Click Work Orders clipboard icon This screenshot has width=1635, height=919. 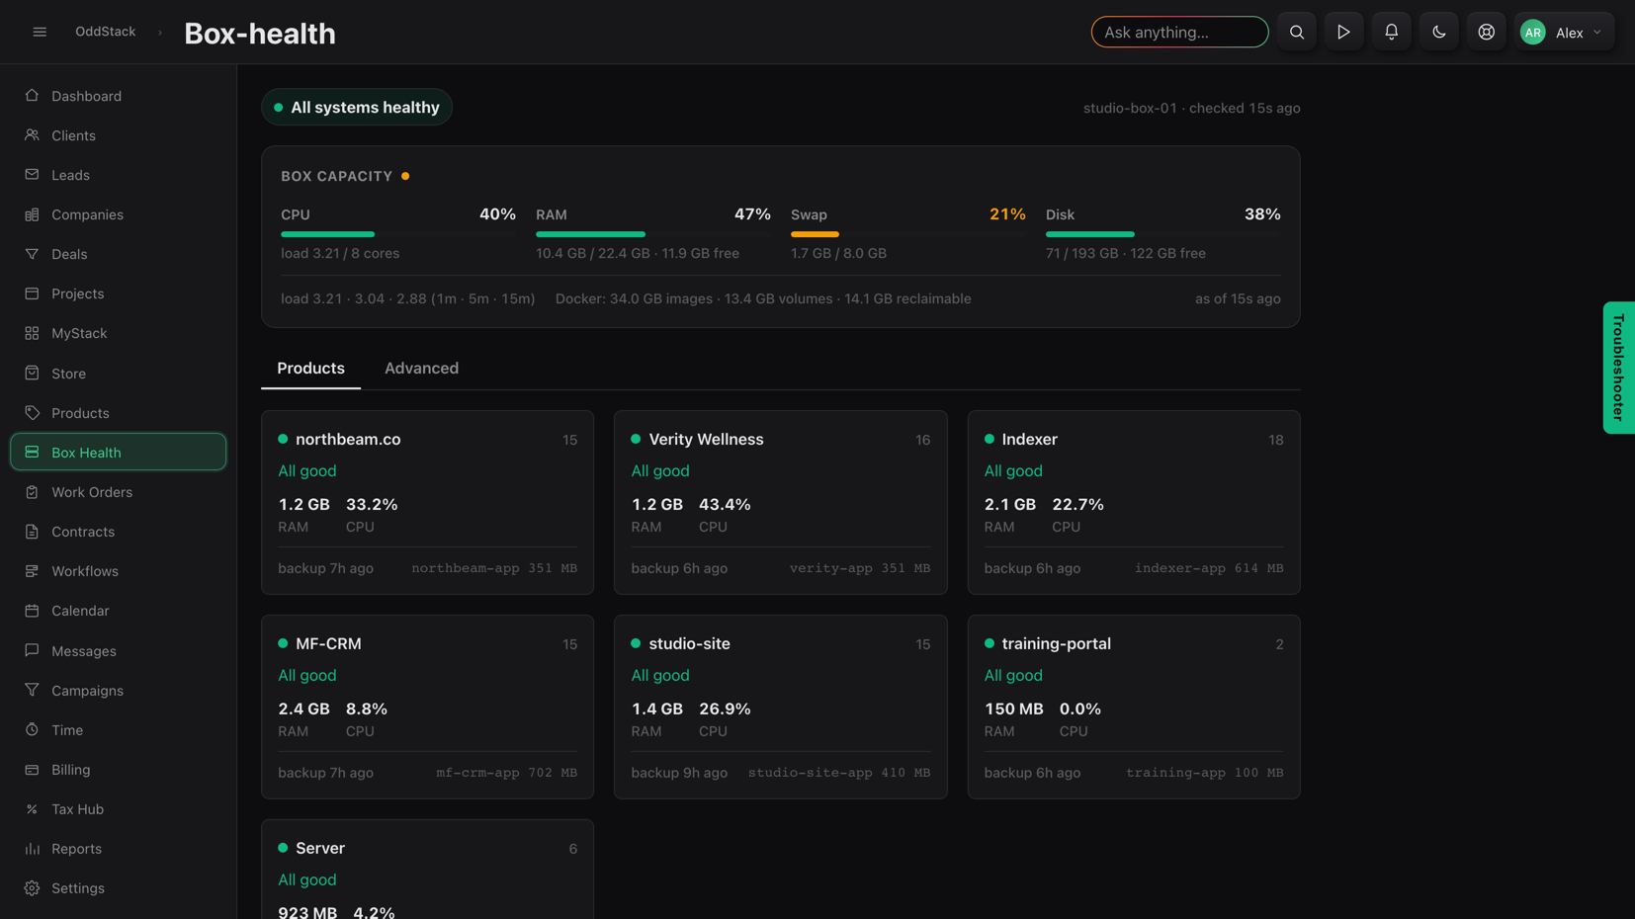pos(32,492)
